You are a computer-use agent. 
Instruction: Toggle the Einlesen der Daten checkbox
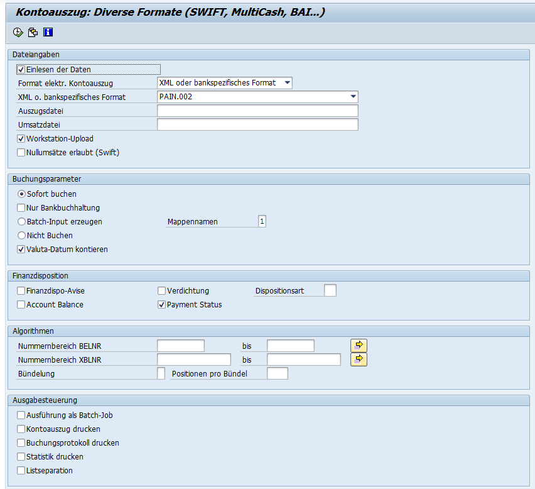coord(21,70)
